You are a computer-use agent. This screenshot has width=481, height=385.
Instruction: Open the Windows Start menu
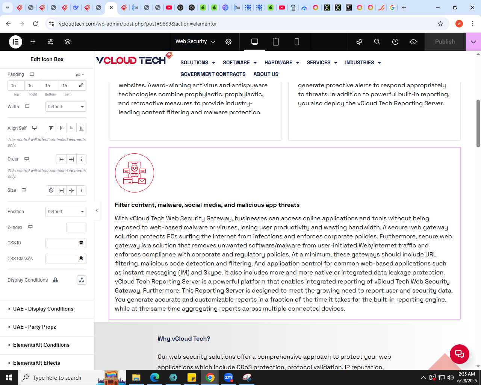[x=9, y=377]
